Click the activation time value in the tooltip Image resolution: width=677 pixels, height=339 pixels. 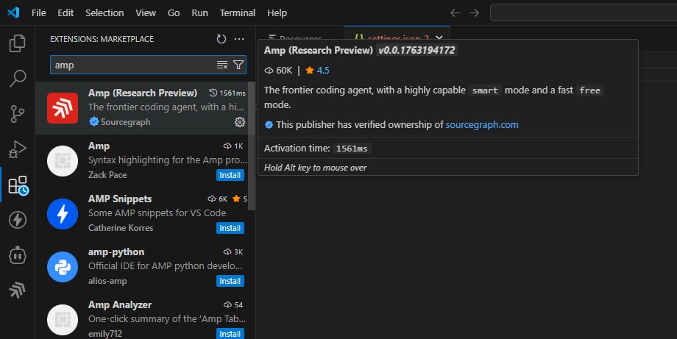click(352, 149)
